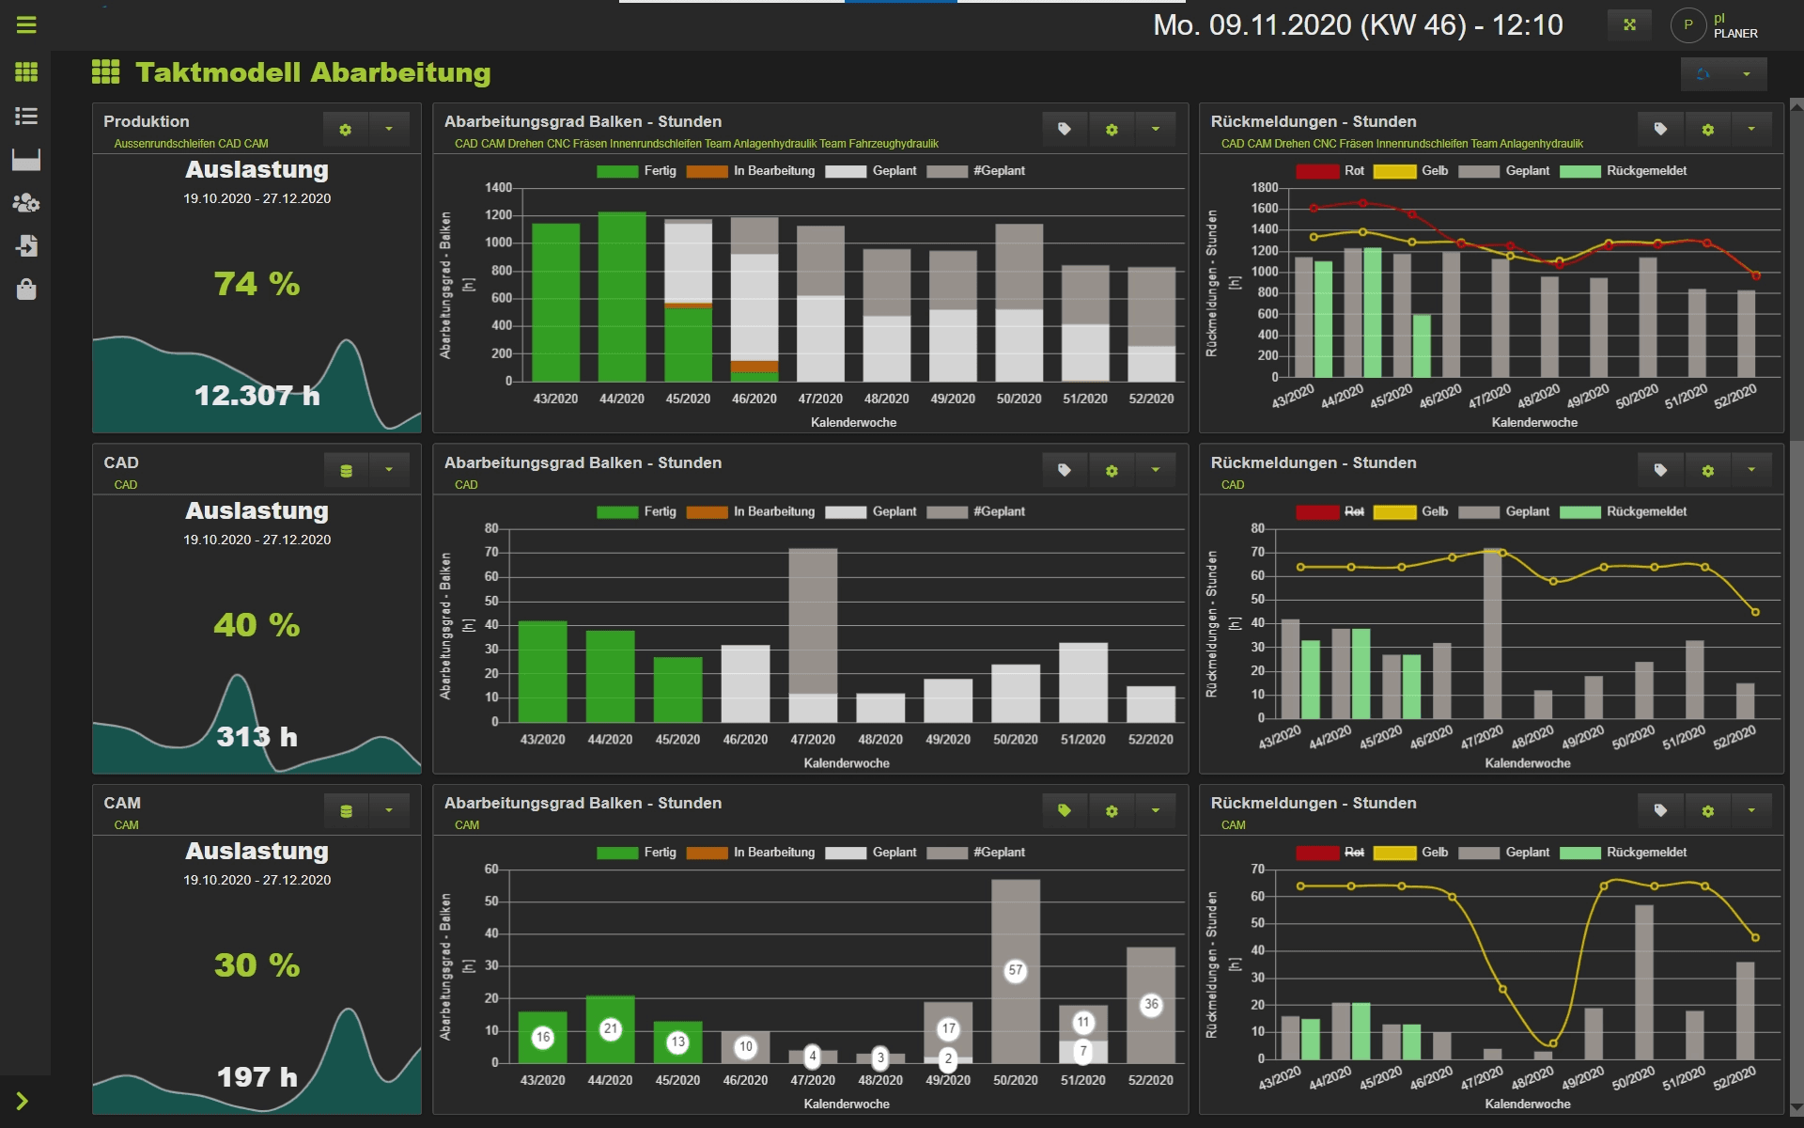Click the database icon in the CAD panel
Viewport: 1804px width, 1128px height.
tap(346, 471)
